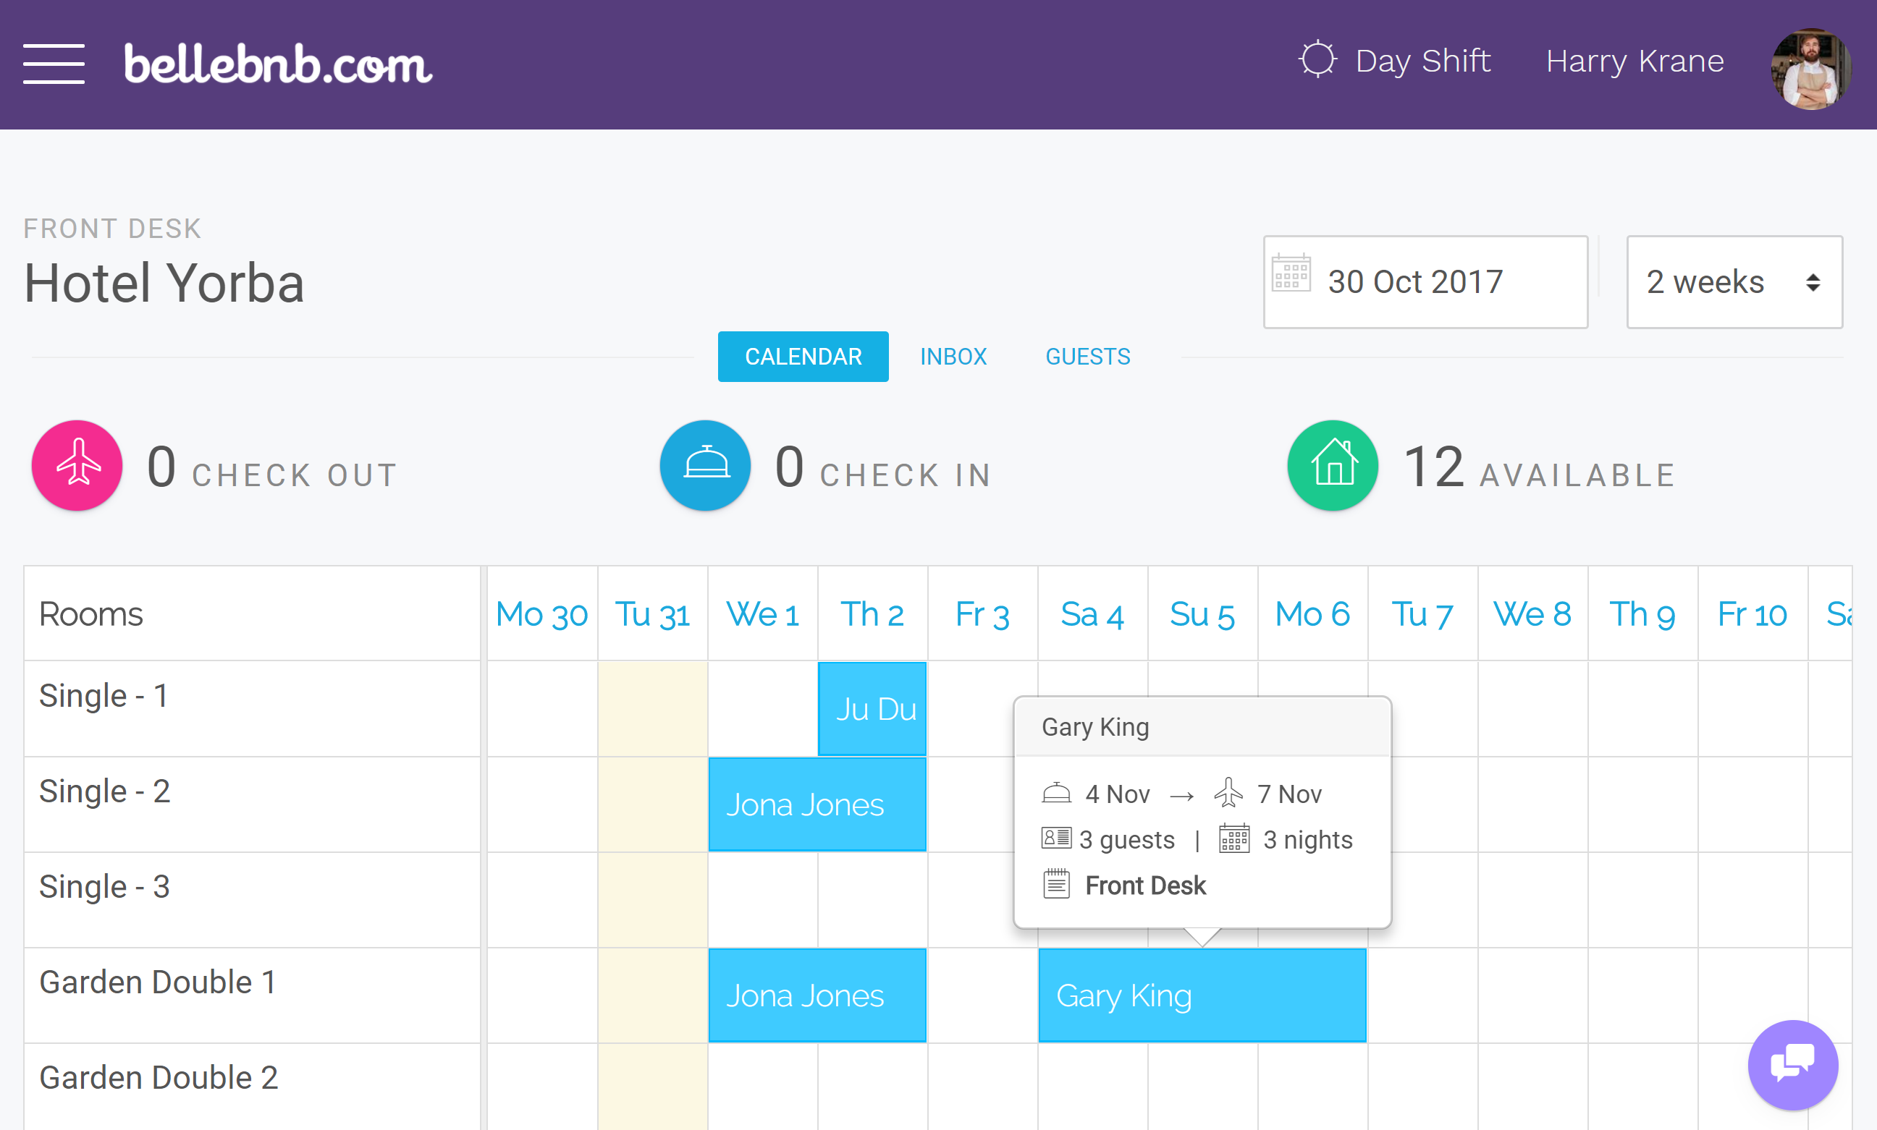Select the We 1 column header
The height and width of the screenshot is (1130, 1877).
(762, 613)
